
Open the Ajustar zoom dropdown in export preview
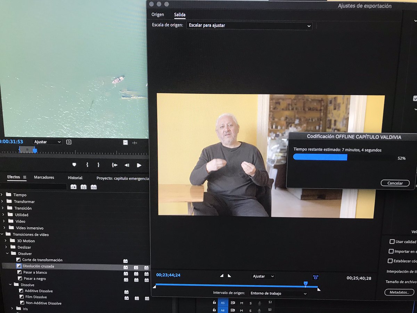(x=263, y=276)
